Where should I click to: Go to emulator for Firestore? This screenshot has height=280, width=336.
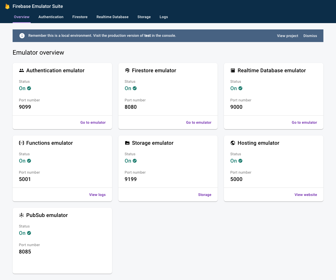pyautogui.click(x=199, y=122)
